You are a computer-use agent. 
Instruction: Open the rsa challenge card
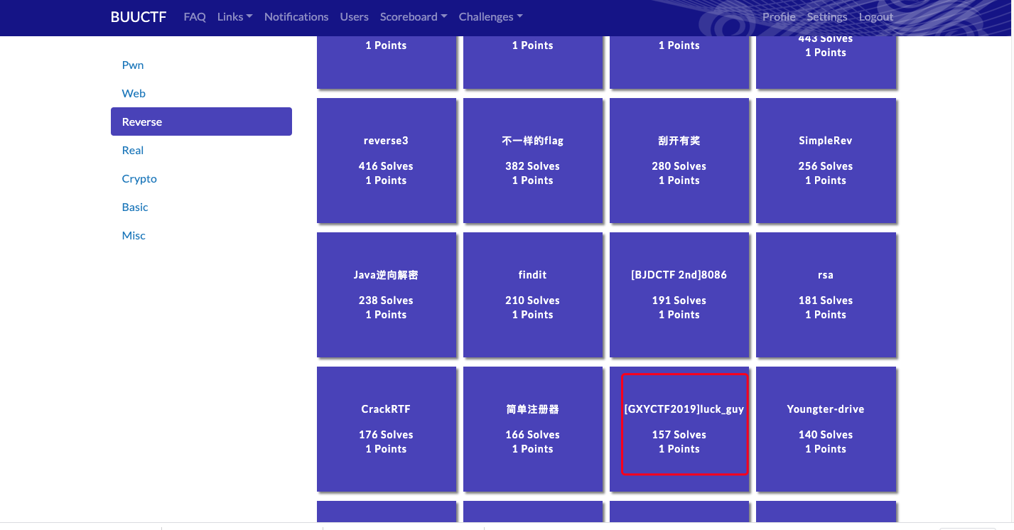point(825,294)
